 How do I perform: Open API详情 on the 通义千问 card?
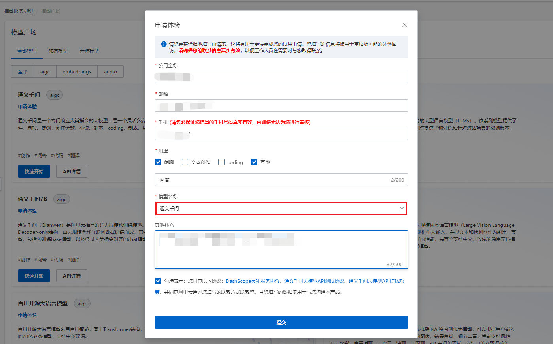[x=72, y=171]
